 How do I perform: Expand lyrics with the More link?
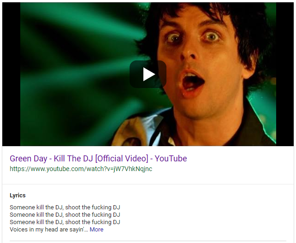click(96, 230)
